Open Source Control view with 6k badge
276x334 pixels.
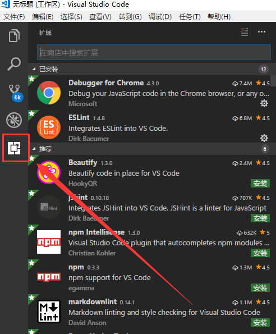pos(15,93)
